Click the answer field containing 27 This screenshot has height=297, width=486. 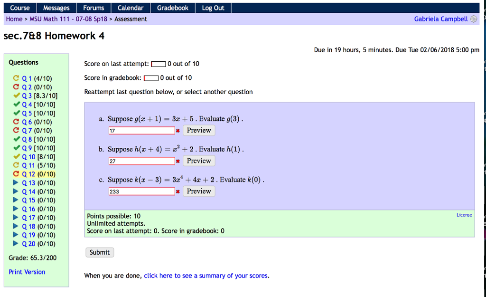pos(142,161)
